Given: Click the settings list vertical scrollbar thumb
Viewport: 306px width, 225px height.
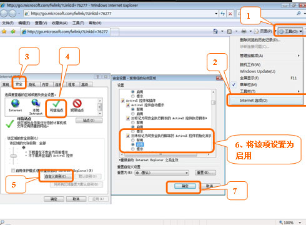Looking at the screenshot, I should pos(214,102).
